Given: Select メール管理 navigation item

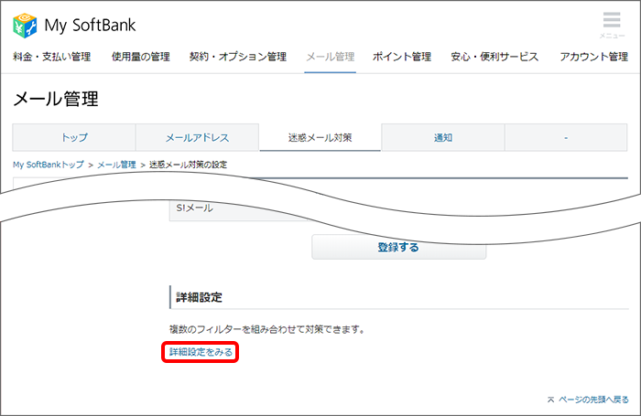Looking at the screenshot, I should [x=331, y=57].
